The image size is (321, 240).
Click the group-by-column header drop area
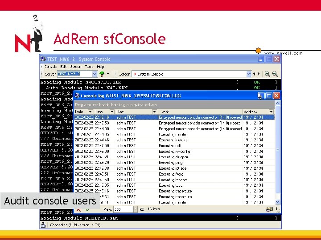(174, 105)
